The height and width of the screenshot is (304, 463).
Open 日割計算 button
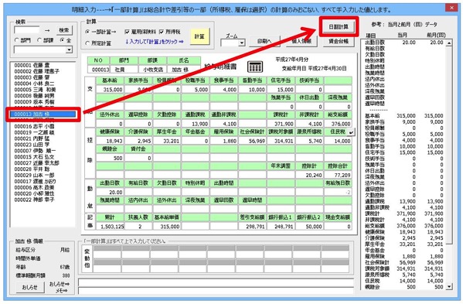[x=339, y=26]
